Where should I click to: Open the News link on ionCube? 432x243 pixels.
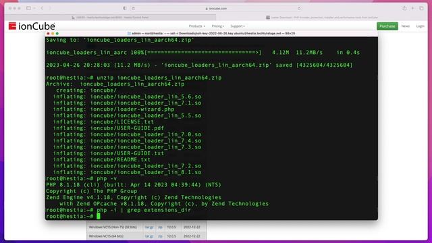tap(405, 26)
